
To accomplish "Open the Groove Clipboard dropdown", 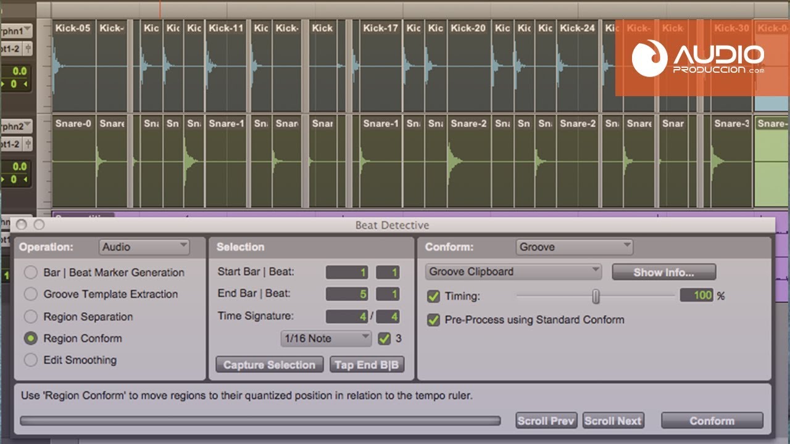I will (513, 271).
